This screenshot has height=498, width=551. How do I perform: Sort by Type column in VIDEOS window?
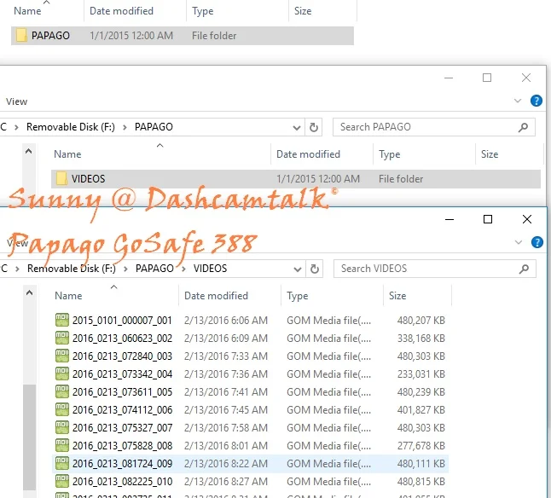click(298, 296)
